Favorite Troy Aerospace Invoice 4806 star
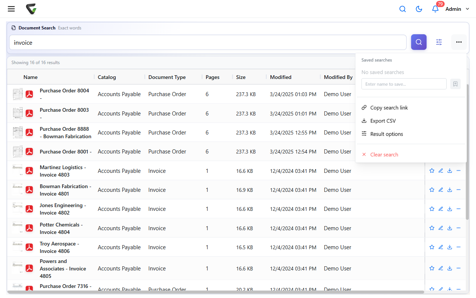 pyautogui.click(x=432, y=247)
